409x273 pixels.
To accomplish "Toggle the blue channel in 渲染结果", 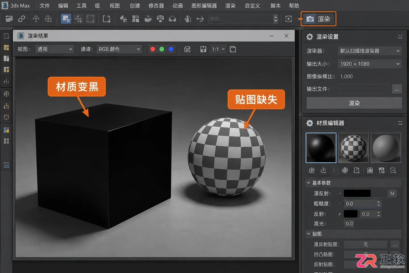I will tap(171, 49).
